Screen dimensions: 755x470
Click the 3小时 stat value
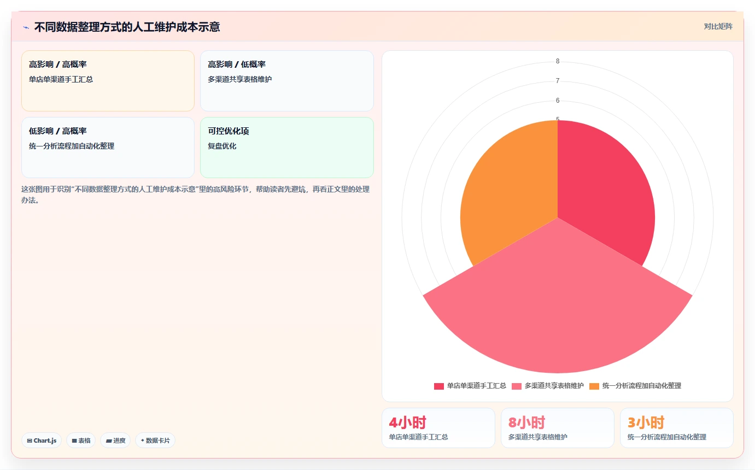pyautogui.click(x=646, y=422)
